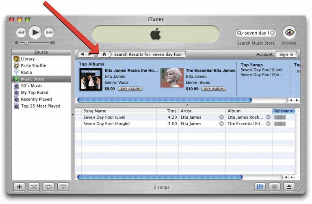312x204 pixels.
Task: Click the volume slider knob
Action: point(26,43)
